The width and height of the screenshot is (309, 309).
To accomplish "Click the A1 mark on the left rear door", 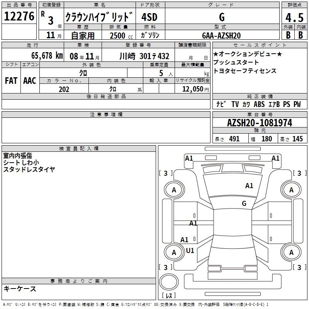I will [x=184, y=240].
